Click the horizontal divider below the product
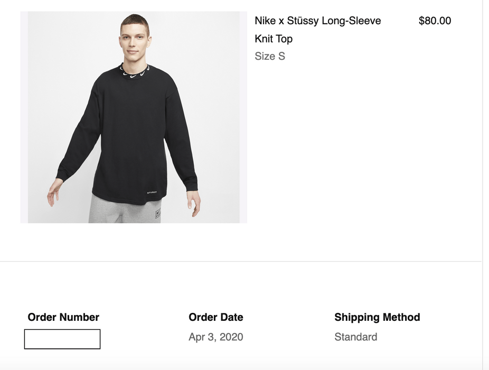The height and width of the screenshot is (370, 489). (x=241, y=261)
